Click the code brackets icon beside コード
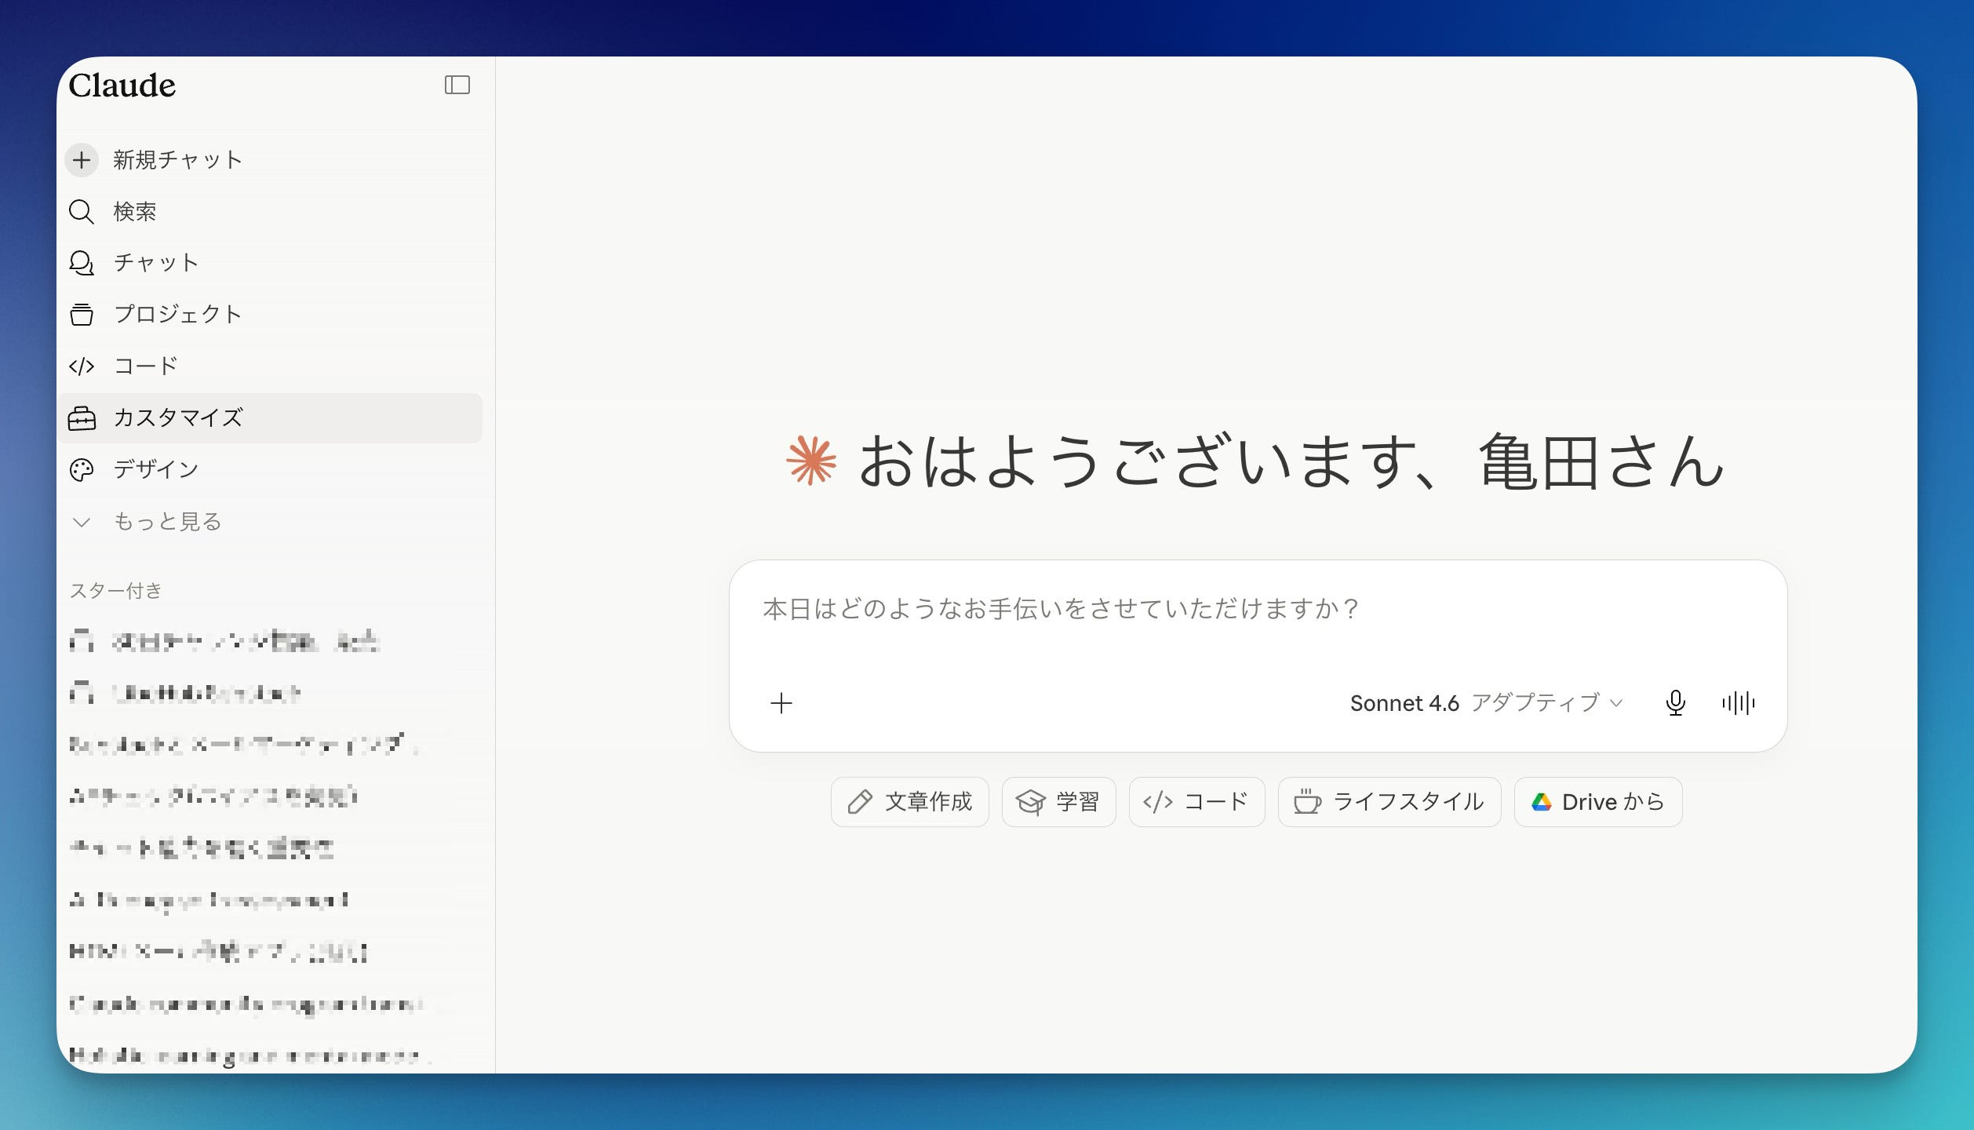Screen dimensions: 1974x1130 click(82, 366)
